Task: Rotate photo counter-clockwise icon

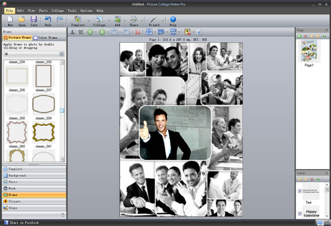Action: tap(126, 32)
